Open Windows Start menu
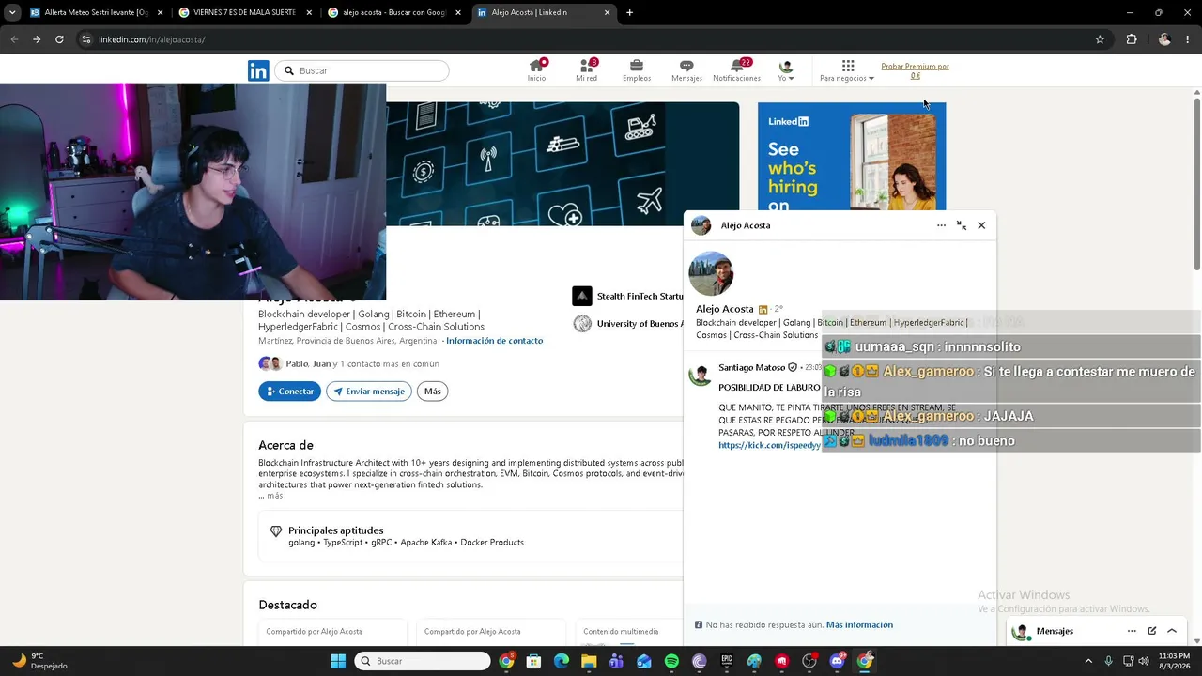Viewport: 1202px width, 676px height. pyautogui.click(x=338, y=661)
